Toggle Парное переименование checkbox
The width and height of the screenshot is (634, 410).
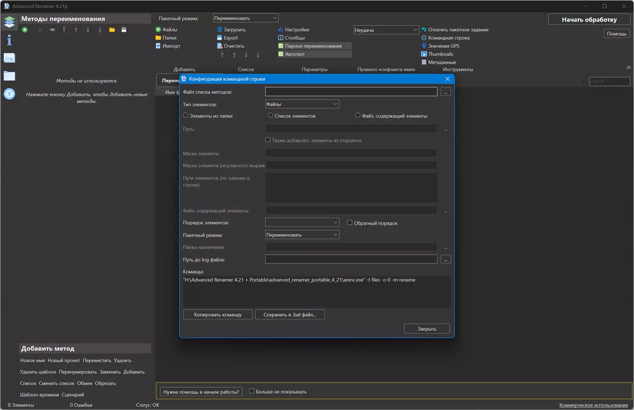tap(281, 46)
